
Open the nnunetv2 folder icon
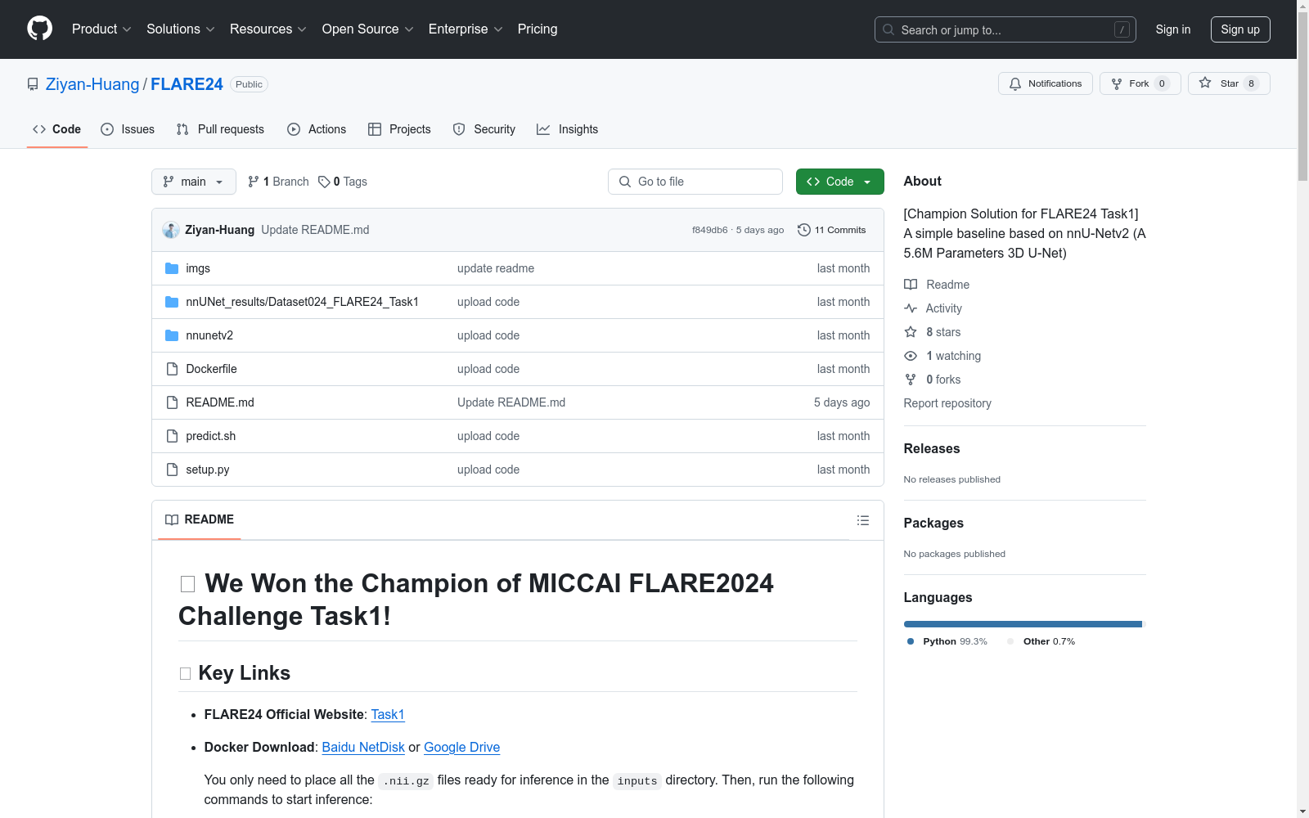pyautogui.click(x=172, y=335)
